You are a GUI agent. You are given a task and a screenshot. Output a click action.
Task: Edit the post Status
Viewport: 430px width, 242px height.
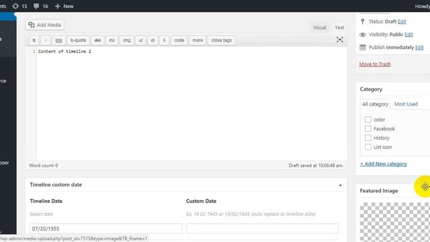[402, 22]
